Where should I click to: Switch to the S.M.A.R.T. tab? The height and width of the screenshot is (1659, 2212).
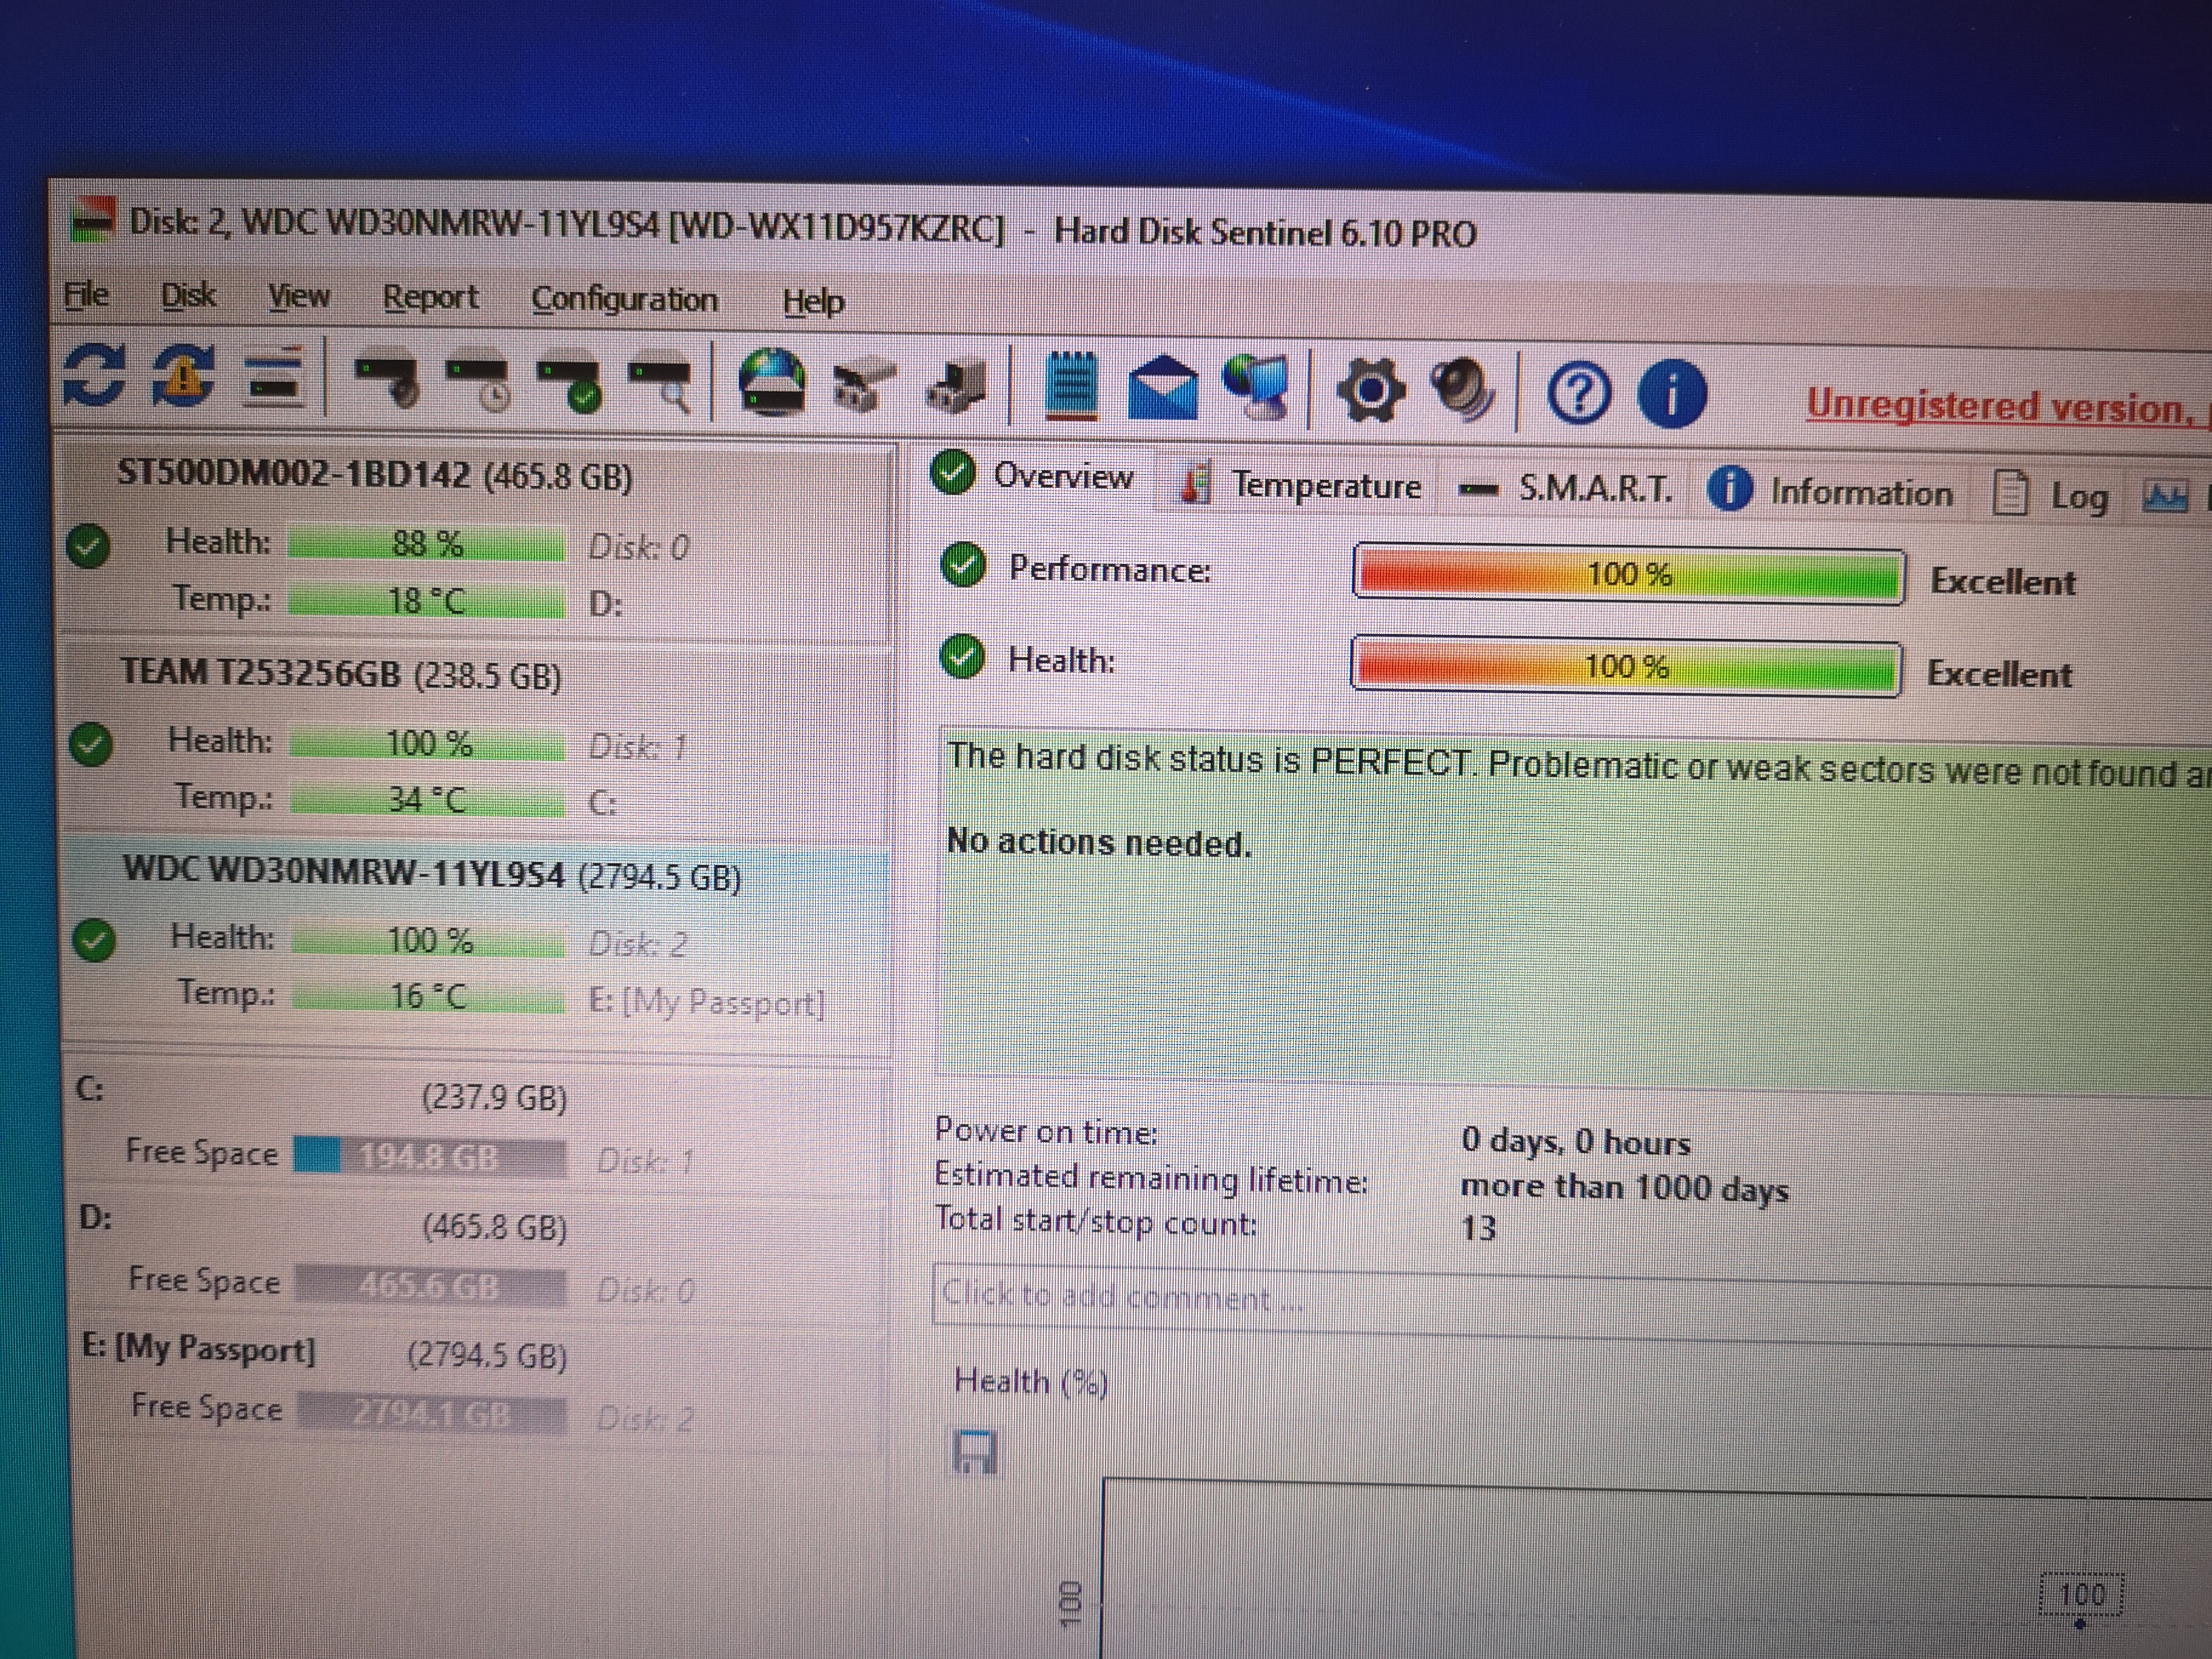[x=1566, y=488]
